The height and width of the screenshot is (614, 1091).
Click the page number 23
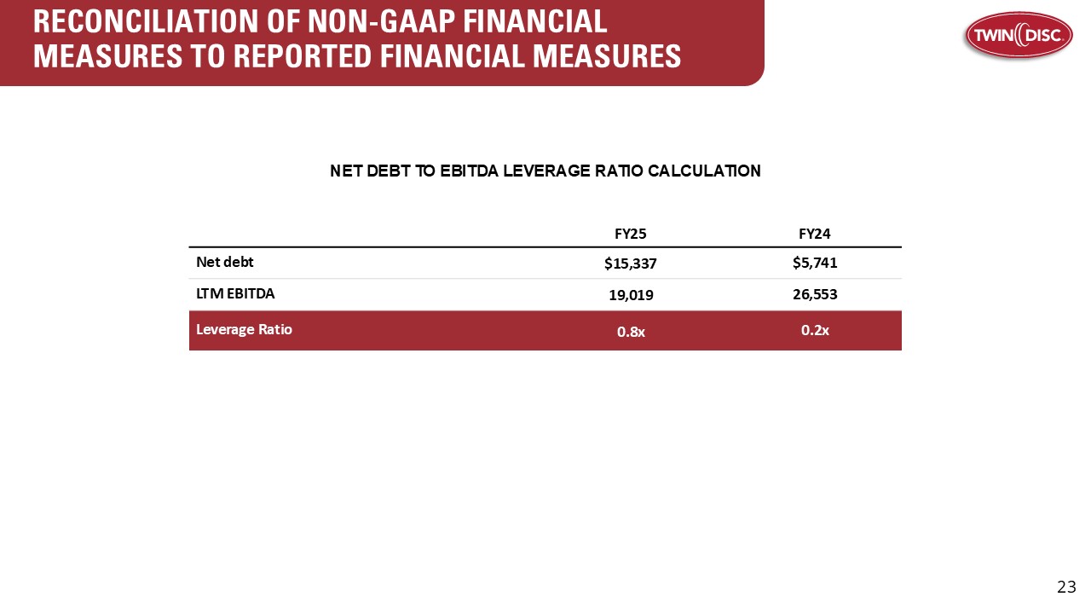[x=1066, y=587]
